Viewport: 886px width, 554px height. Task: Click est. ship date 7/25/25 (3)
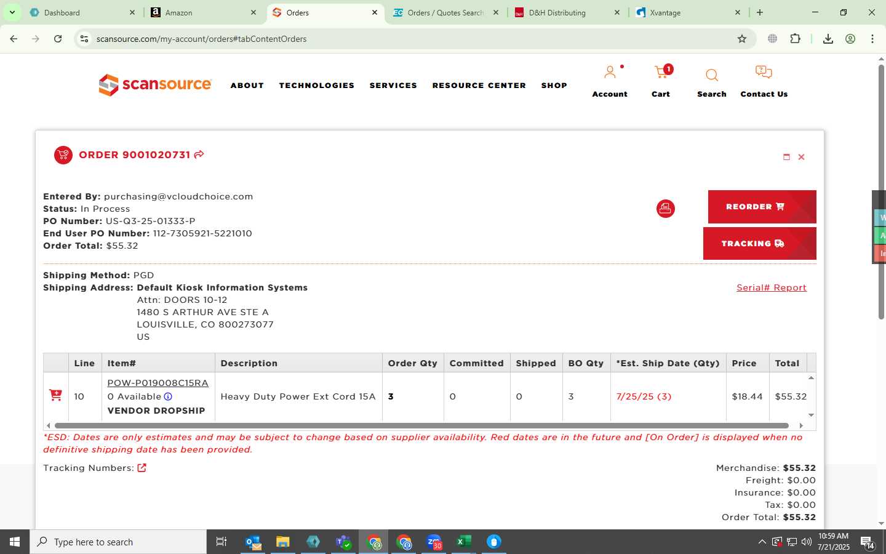(x=644, y=396)
